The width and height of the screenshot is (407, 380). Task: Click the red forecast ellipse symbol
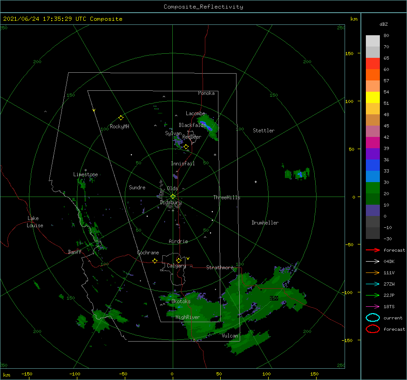click(x=373, y=329)
